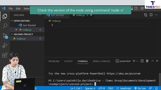Switch to the Get Started tab
The width and height of the screenshot is (161, 90).
[57, 15]
